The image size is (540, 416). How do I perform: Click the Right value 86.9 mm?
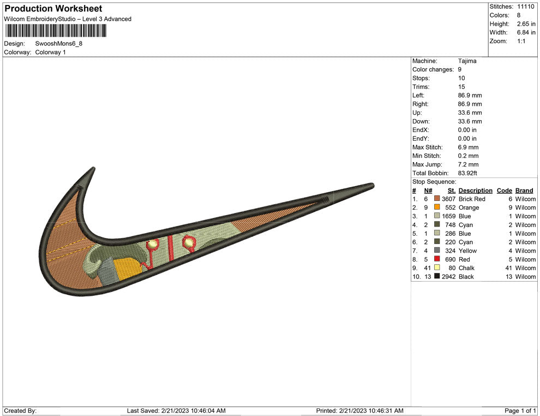470,104
